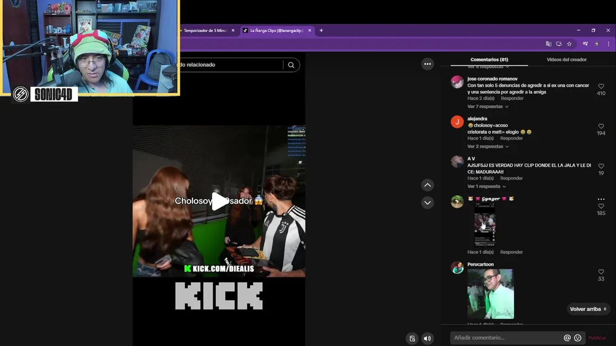Bookmark this page with star icon
Screen dimensions: 616x346
click(x=569, y=44)
